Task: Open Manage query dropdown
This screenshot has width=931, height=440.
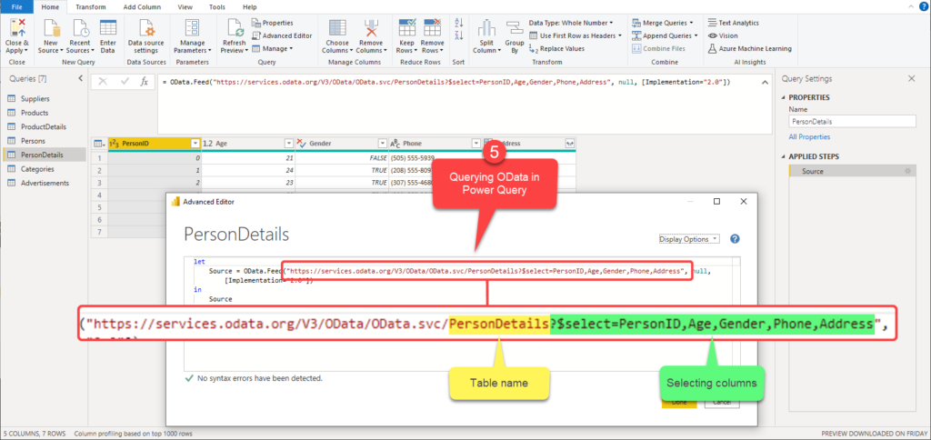Action: (273, 49)
